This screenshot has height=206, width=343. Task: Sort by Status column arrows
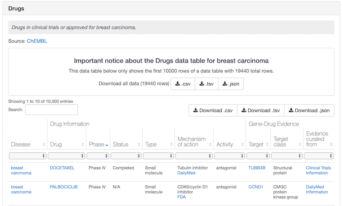tap(139, 145)
